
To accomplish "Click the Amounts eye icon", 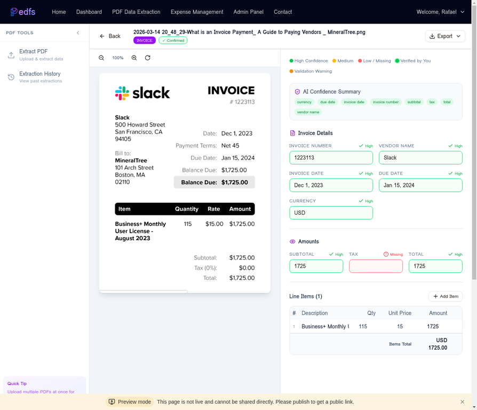I will (292, 241).
